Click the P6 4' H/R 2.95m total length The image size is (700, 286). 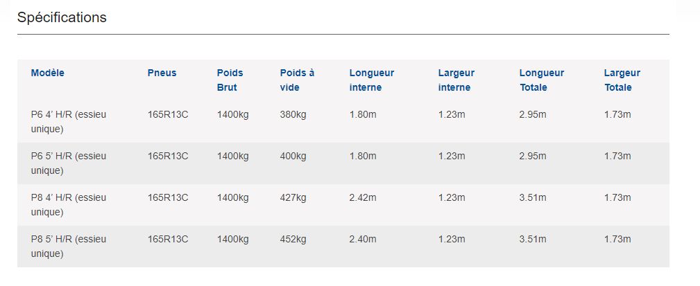(532, 115)
